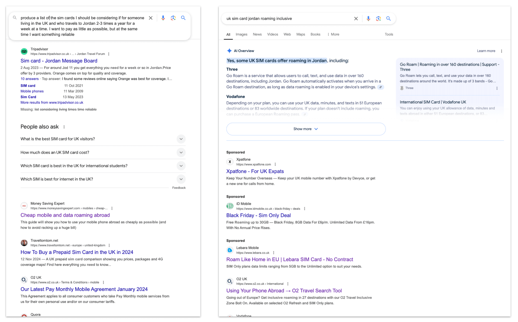Click Feedback under People also ask
518x322 pixels.
179,188
